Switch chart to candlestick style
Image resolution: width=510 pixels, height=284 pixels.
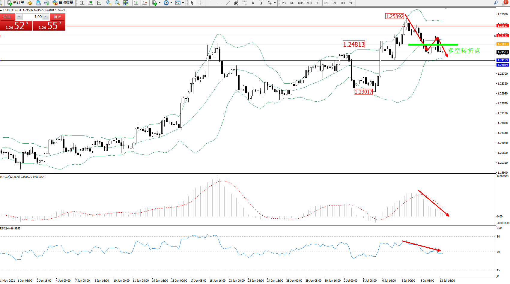(90, 3)
